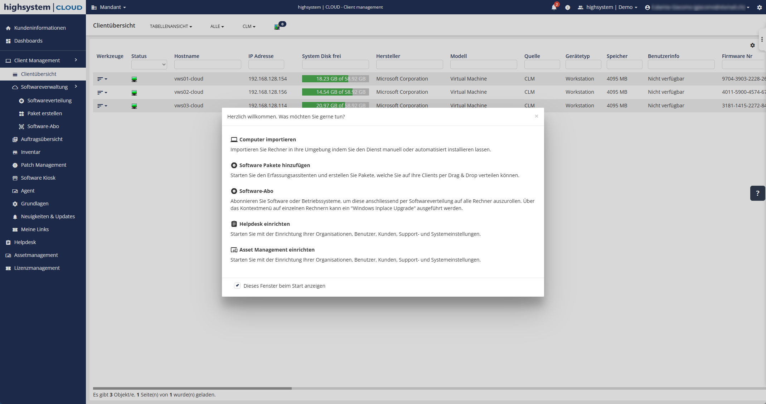Open Auftragsübersicht in sidebar
This screenshot has height=404, width=766.
42,139
